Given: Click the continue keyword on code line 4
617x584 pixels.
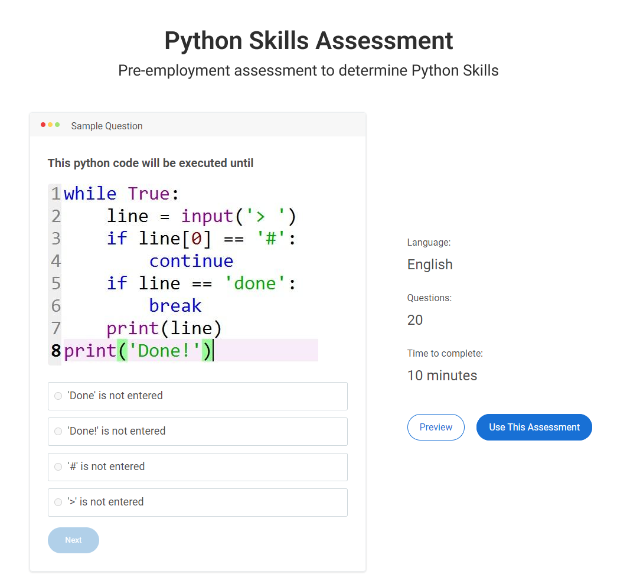Looking at the screenshot, I should tap(191, 261).
